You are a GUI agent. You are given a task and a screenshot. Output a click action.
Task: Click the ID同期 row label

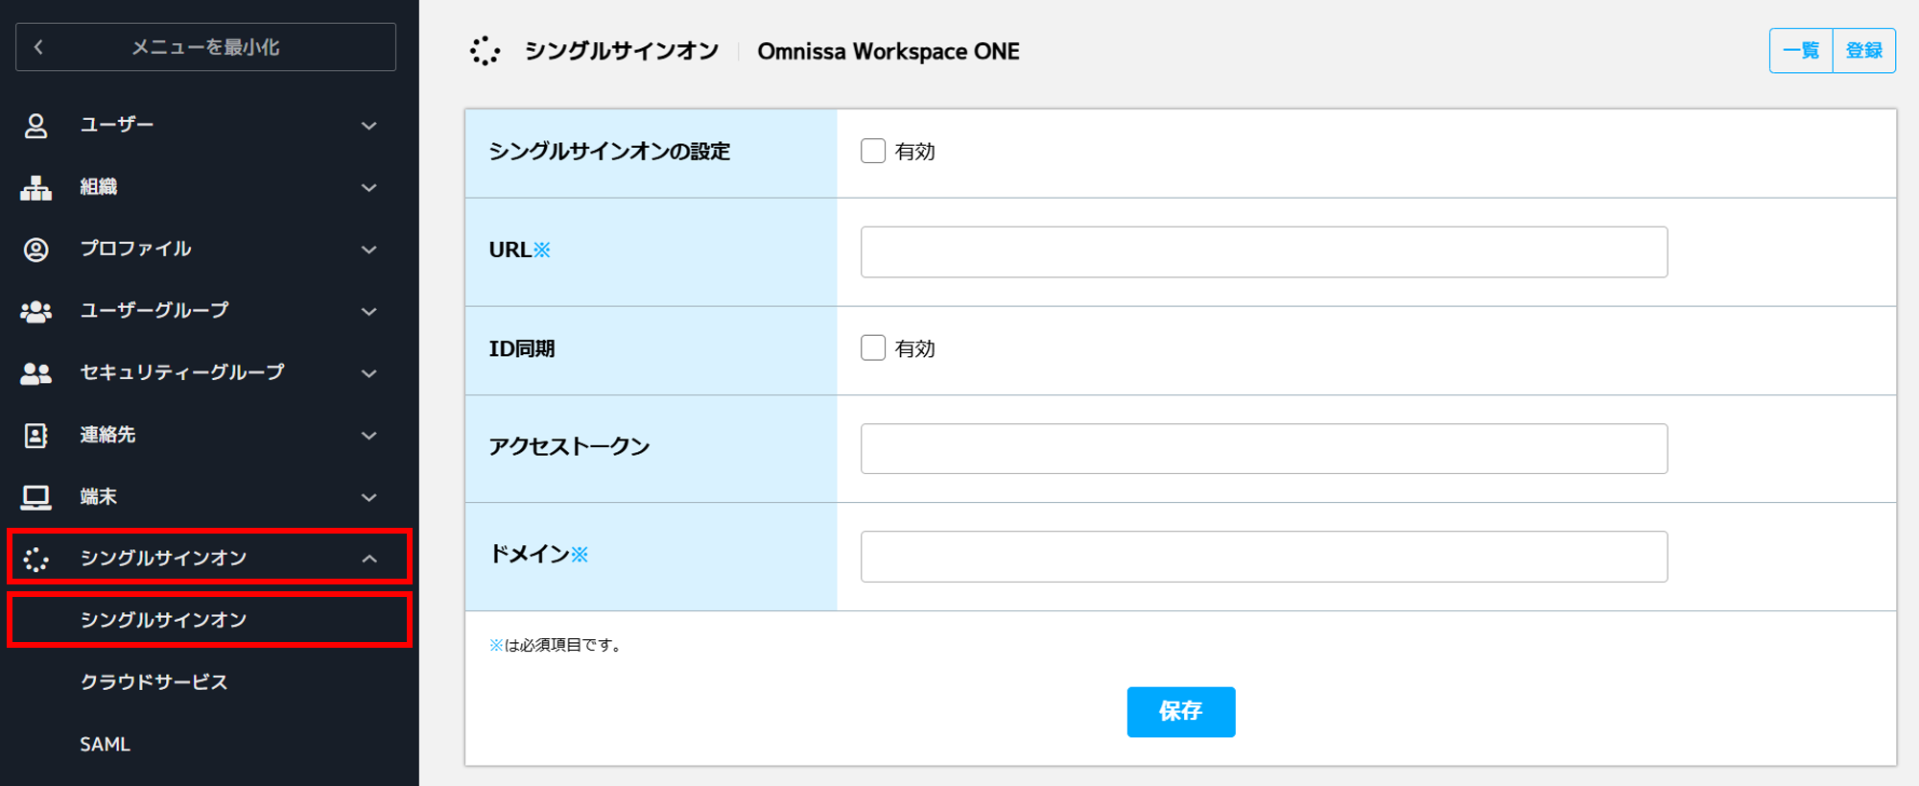(x=522, y=348)
